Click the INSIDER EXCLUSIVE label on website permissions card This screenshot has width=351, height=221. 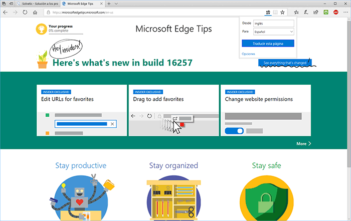(240, 92)
